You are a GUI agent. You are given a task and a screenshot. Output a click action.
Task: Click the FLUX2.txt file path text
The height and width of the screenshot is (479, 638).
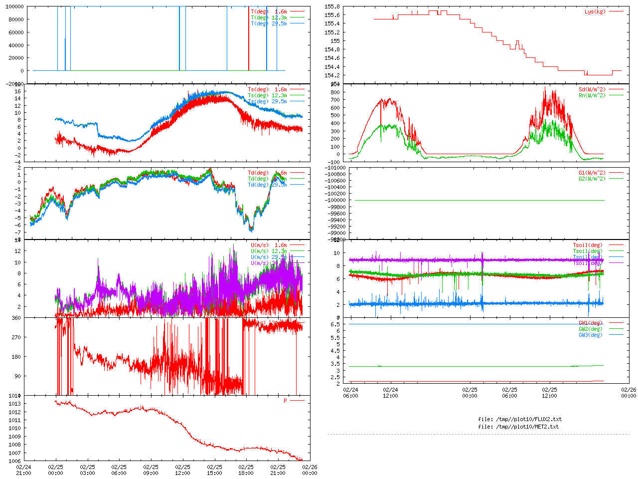click(x=520, y=419)
